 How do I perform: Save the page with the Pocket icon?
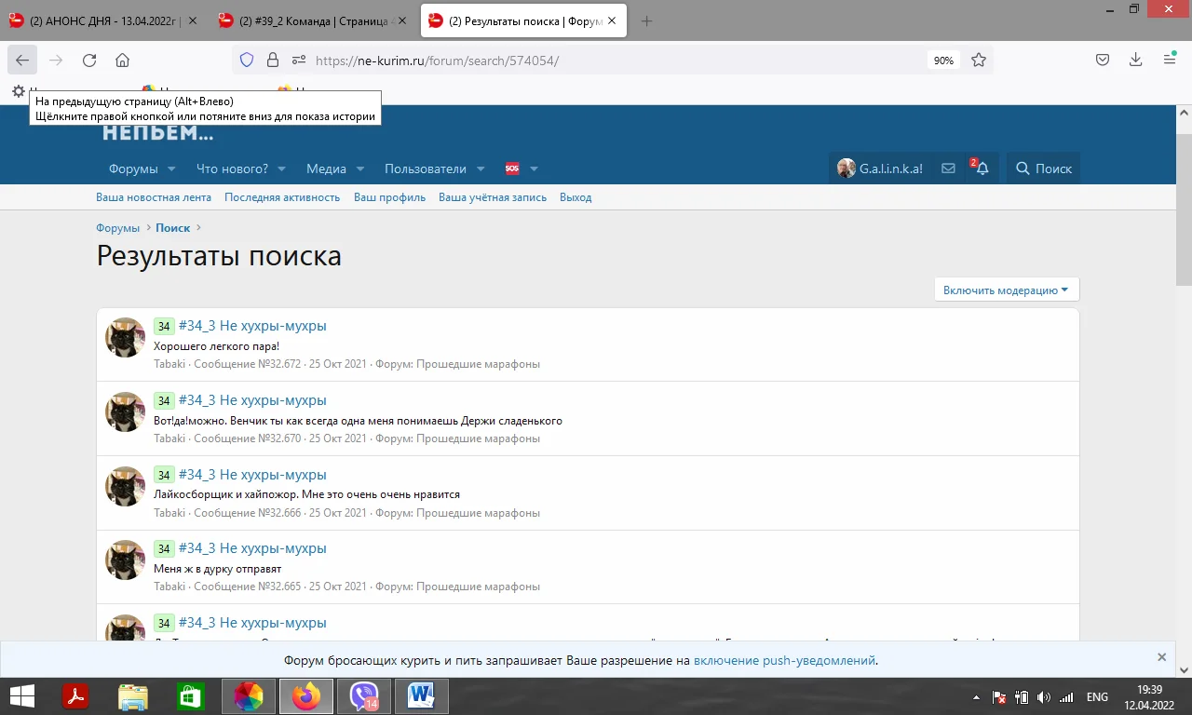(x=1102, y=59)
